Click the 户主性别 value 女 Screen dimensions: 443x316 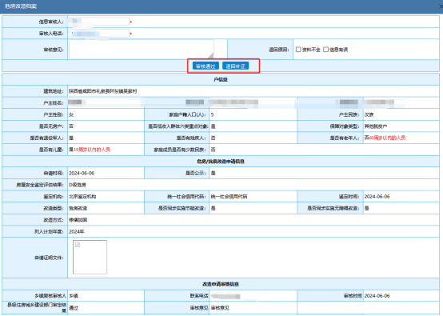(71, 114)
